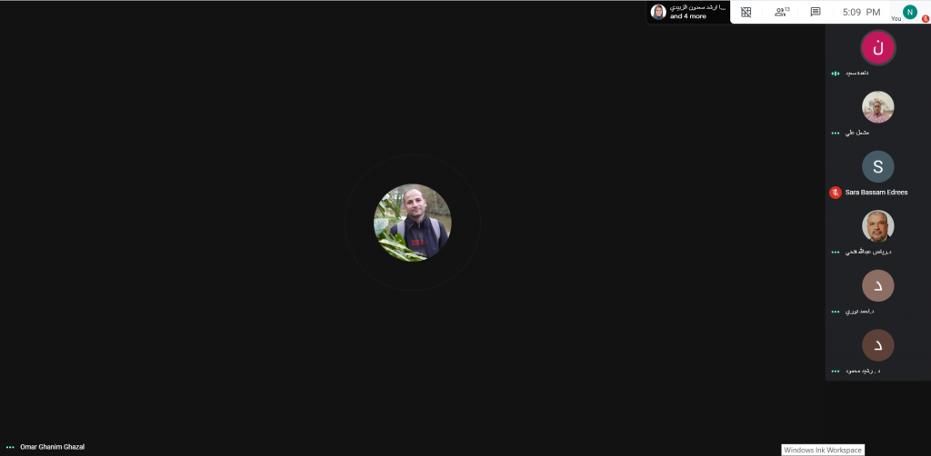Click the Sara Bassam Edrees name label
This screenshot has height=456, width=931.
click(x=876, y=193)
